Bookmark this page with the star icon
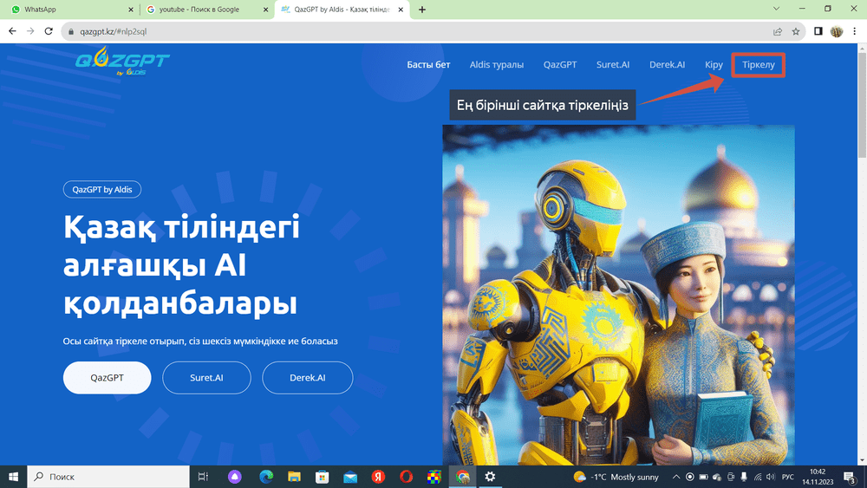 [796, 31]
